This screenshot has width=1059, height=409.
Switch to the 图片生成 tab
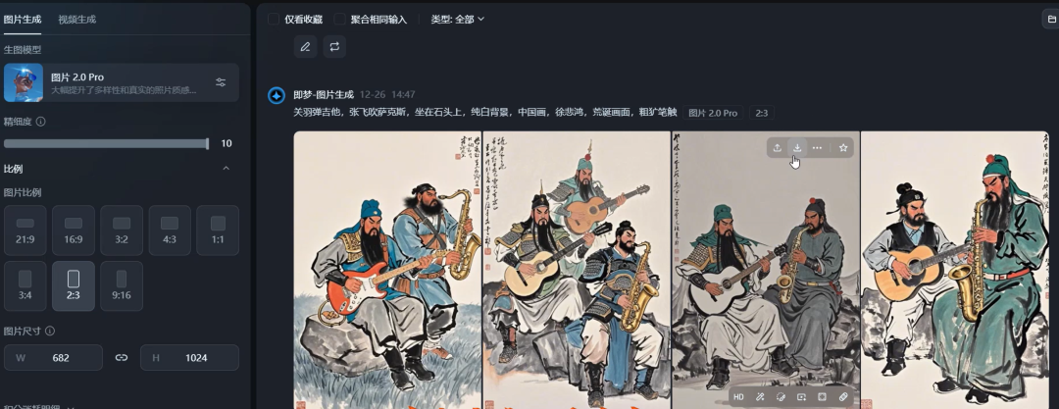click(x=23, y=19)
